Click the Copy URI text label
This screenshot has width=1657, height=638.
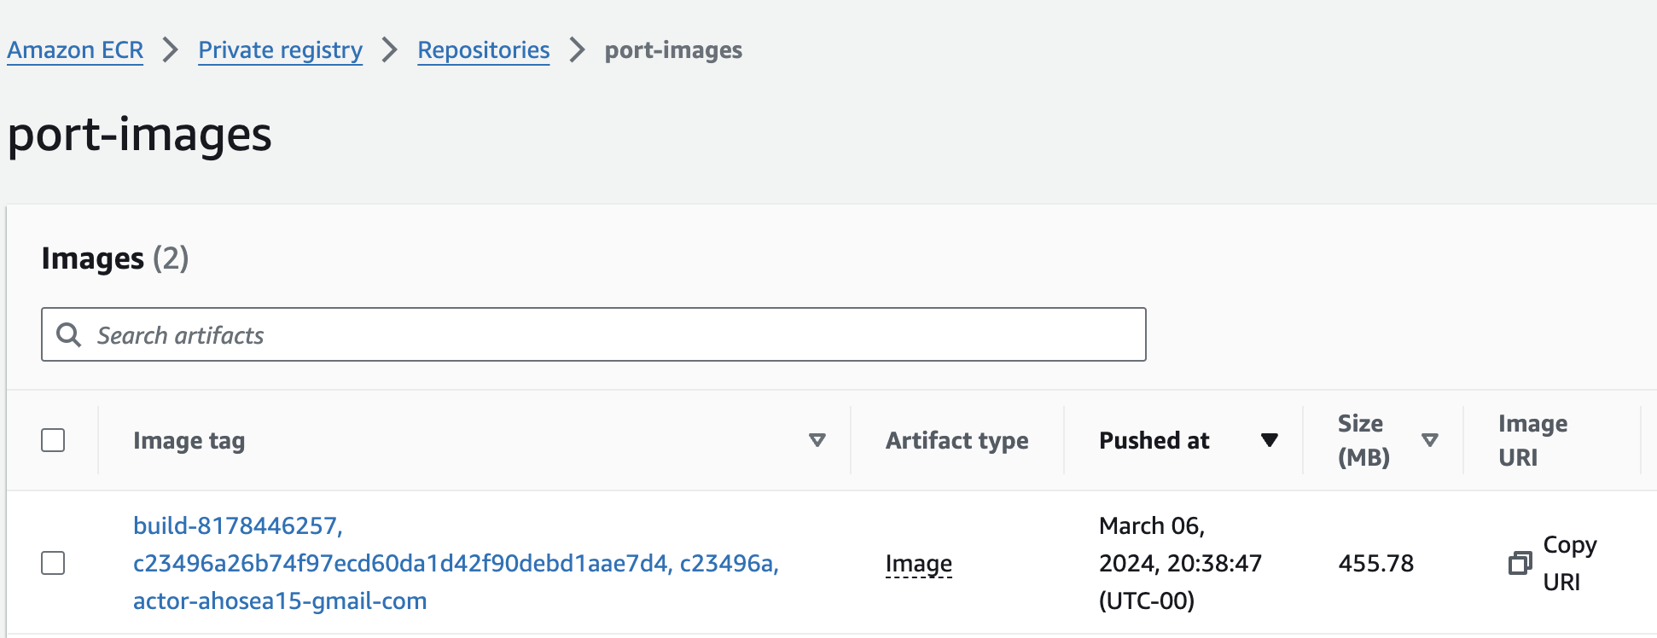coord(1568,563)
